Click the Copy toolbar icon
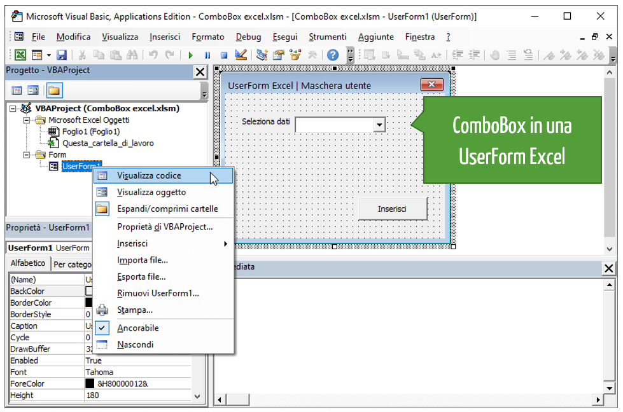 tap(99, 55)
